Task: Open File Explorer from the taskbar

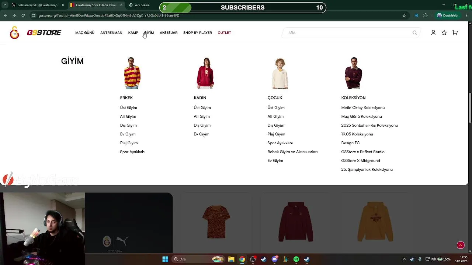Action: pos(231,259)
